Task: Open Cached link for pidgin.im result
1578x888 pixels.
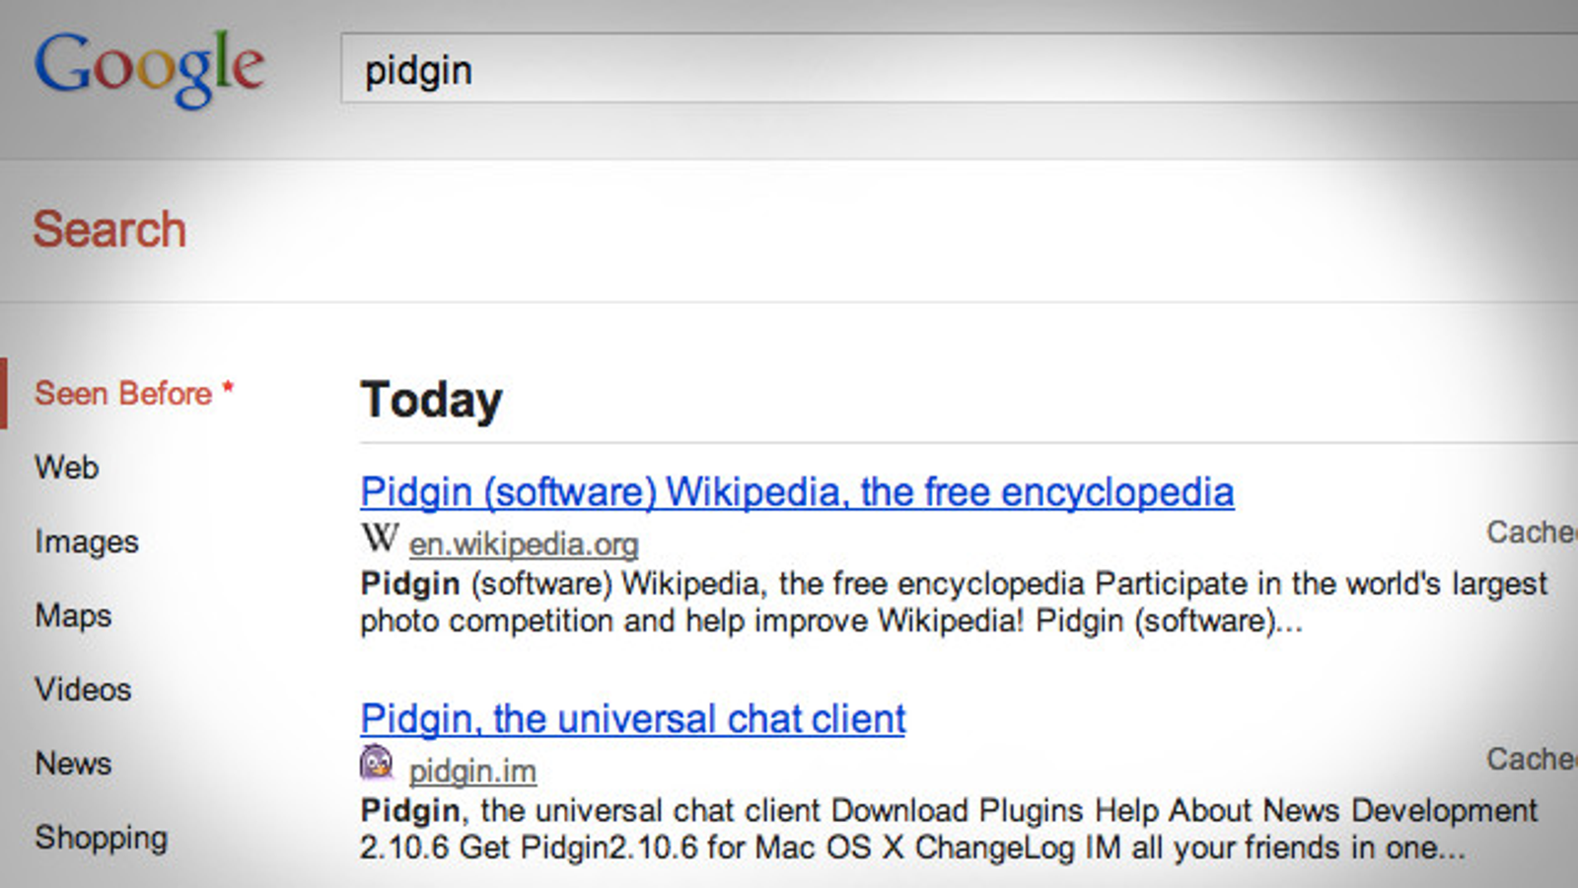Action: coord(1532,759)
